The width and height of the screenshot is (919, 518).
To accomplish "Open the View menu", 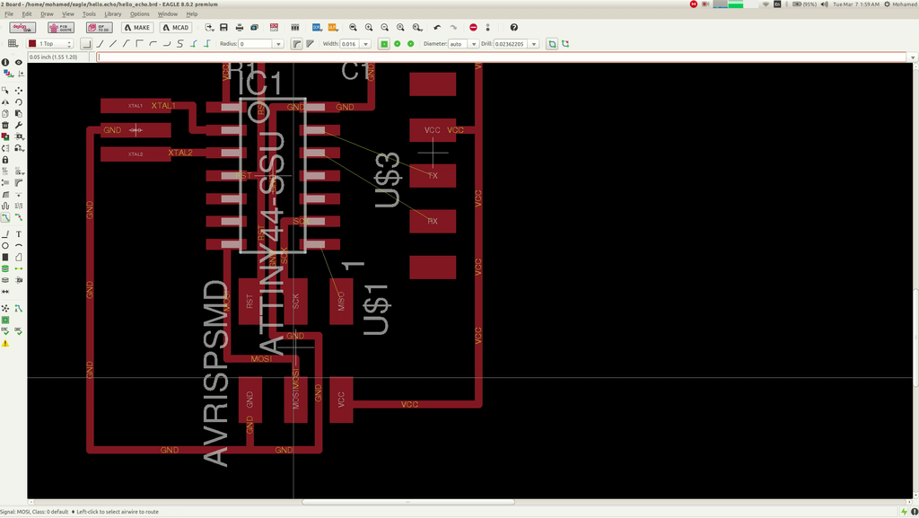I will (68, 14).
